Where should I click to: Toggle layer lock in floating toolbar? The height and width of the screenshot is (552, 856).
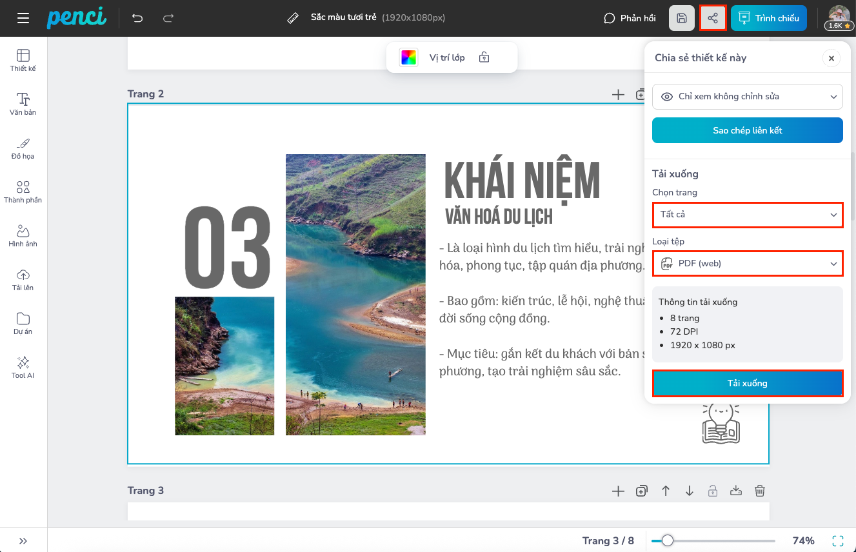[x=484, y=57]
